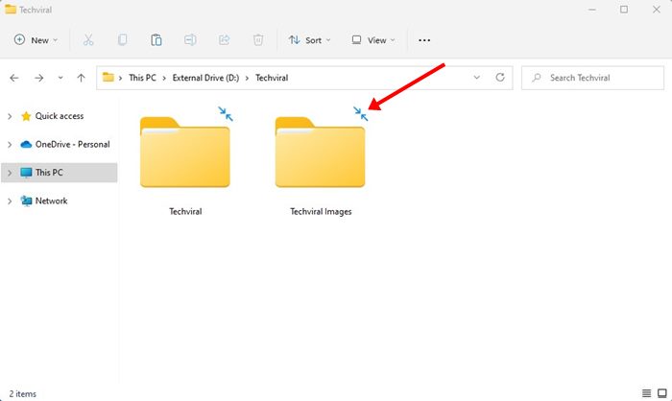
Task: Select the Techviral Images folder
Action: 320,158
